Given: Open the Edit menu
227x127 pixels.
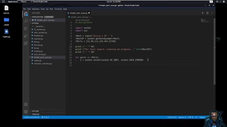Looking at the screenshot, I should click(29, 9).
